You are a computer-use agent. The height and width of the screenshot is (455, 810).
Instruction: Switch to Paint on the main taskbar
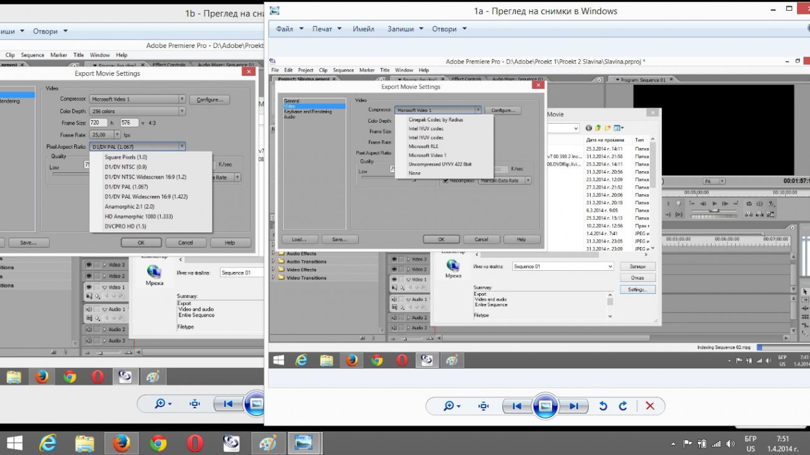[x=268, y=443]
